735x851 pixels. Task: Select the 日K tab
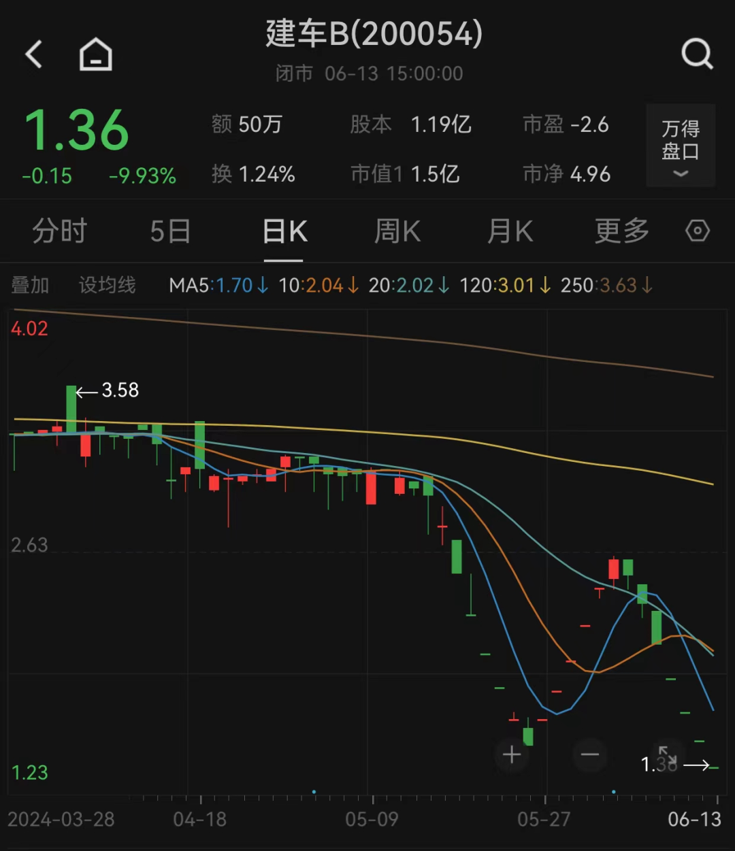(284, 231)
